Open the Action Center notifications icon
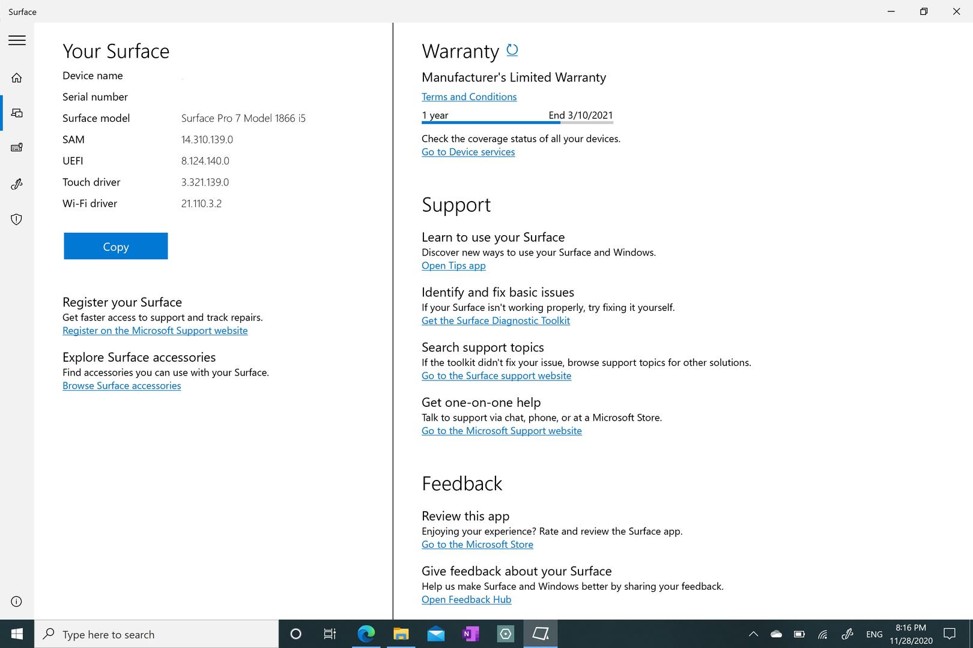The width and height of the screenshot is (973, 648). coord(950,634)
